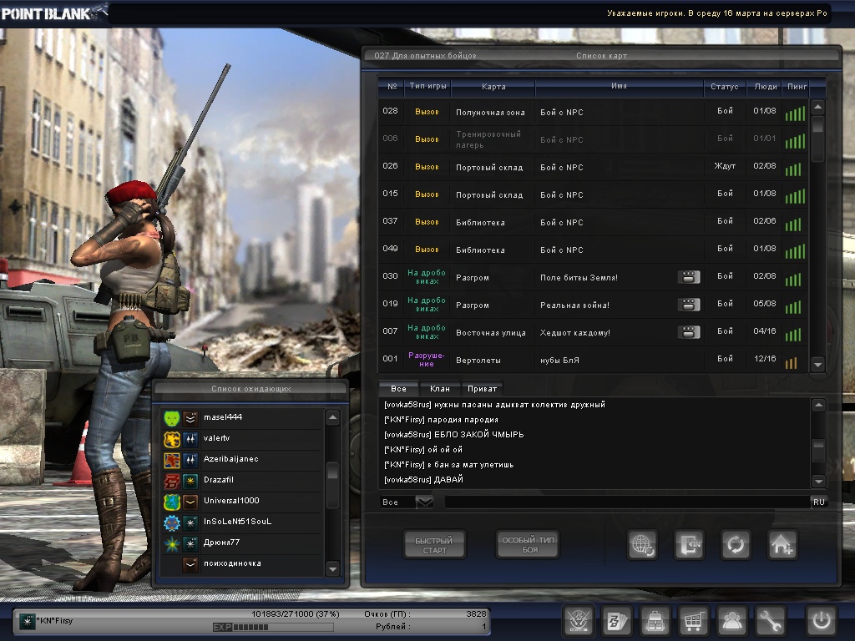Open the shop cart icon

[692, 621]
